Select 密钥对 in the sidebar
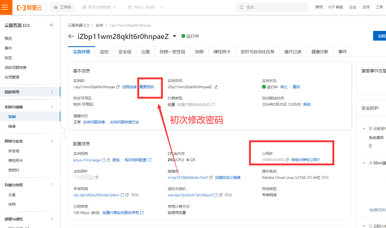386x228 pixels. click(x=14, y=170)
